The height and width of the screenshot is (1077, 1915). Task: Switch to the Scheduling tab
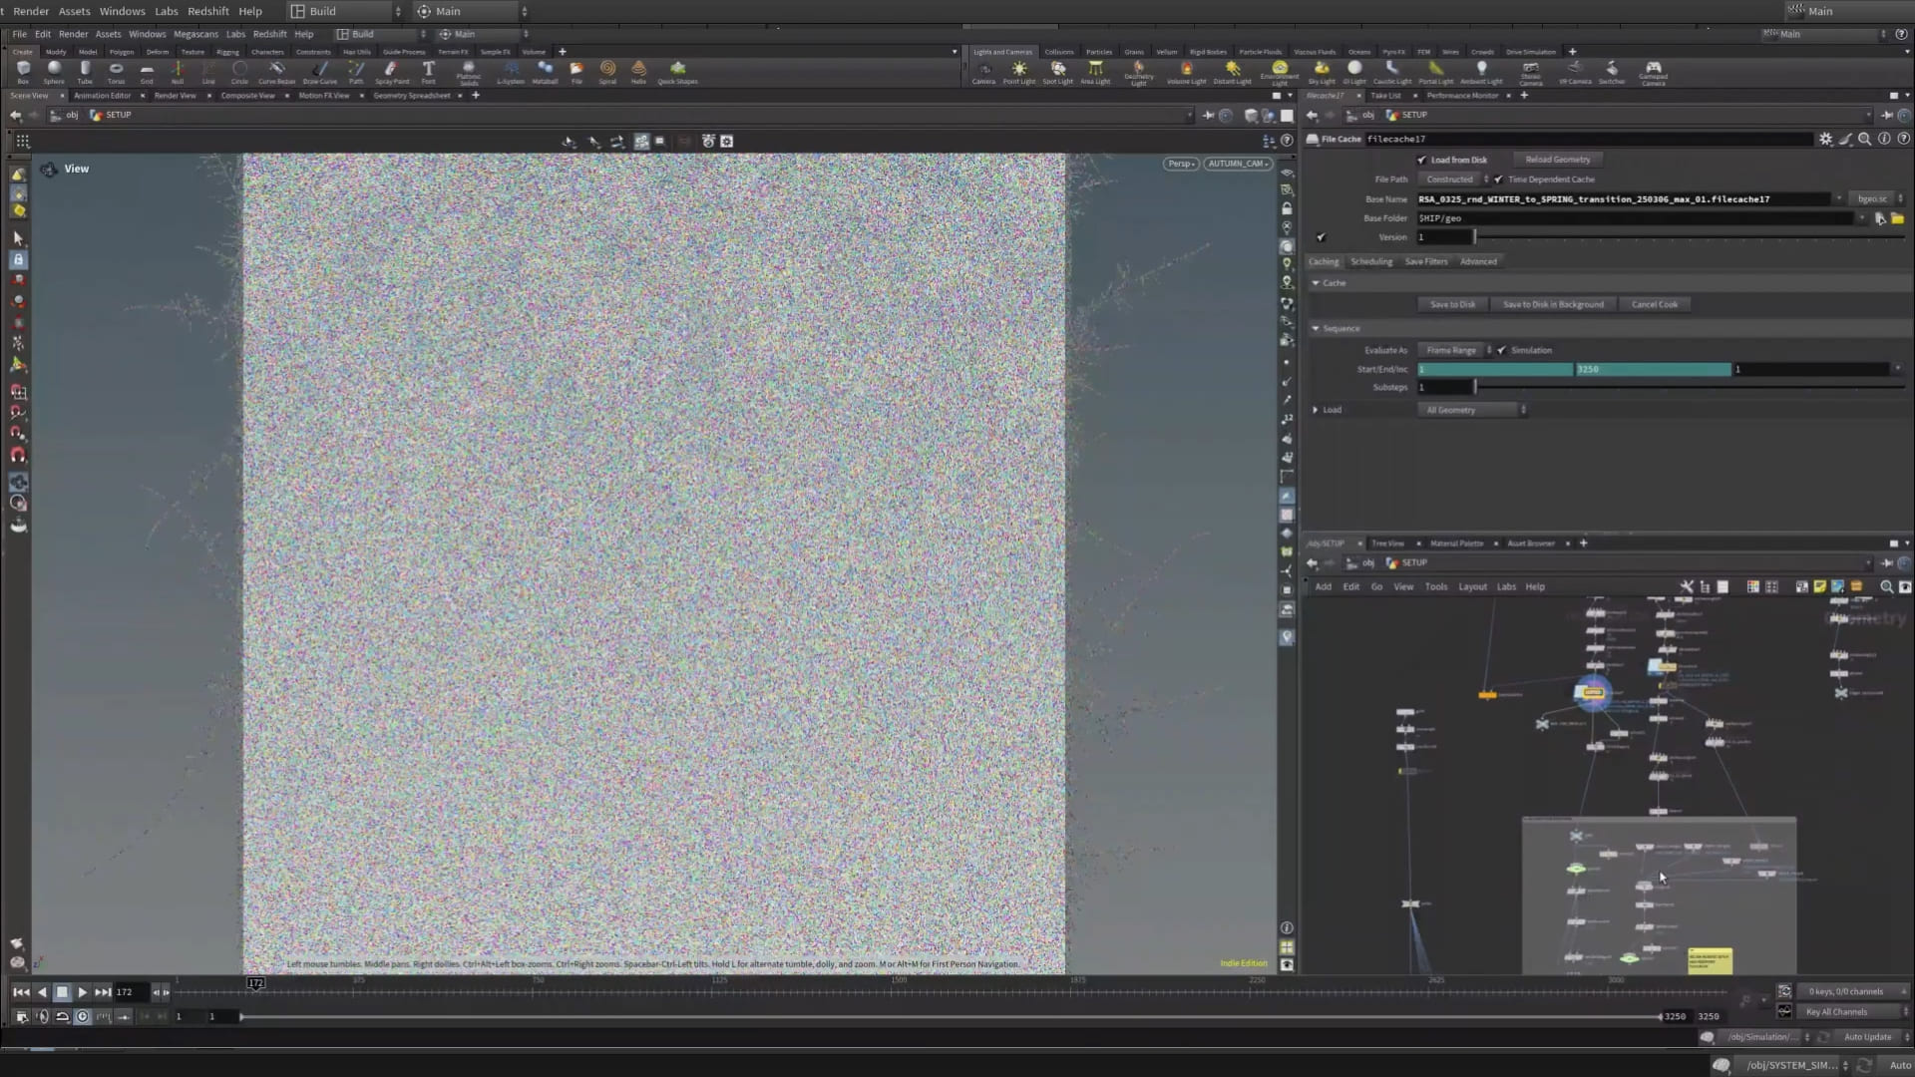1370,261
